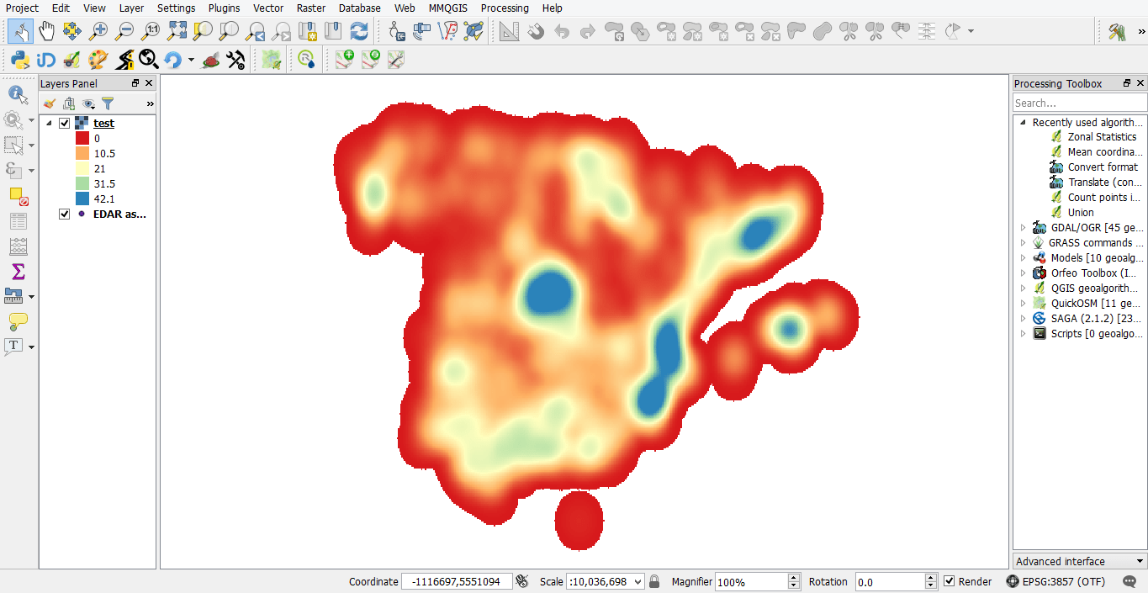Expand the GDAL/OGR algorithms group

pos(1023,227)
